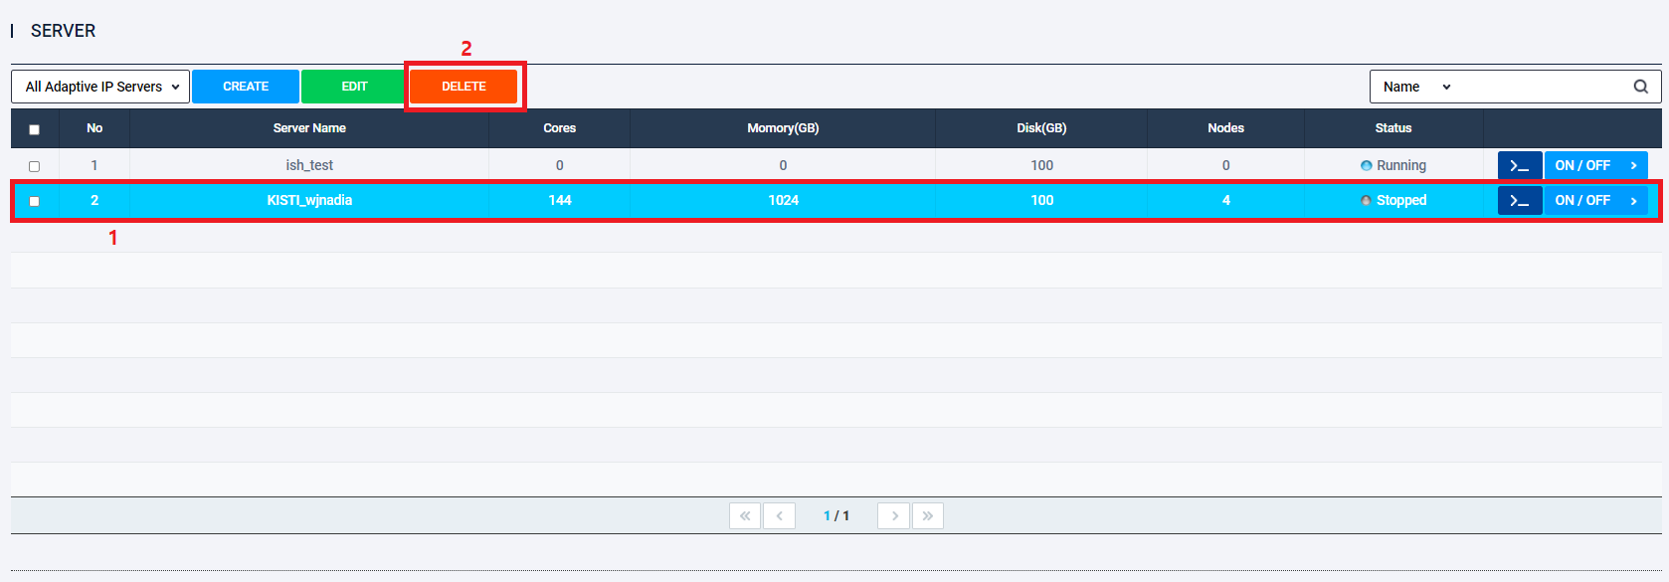
Task: Click the CREATE button
Action: coord(246,87)
